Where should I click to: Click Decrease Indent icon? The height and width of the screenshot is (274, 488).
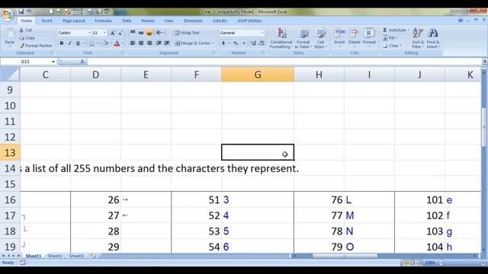(159, 43)
